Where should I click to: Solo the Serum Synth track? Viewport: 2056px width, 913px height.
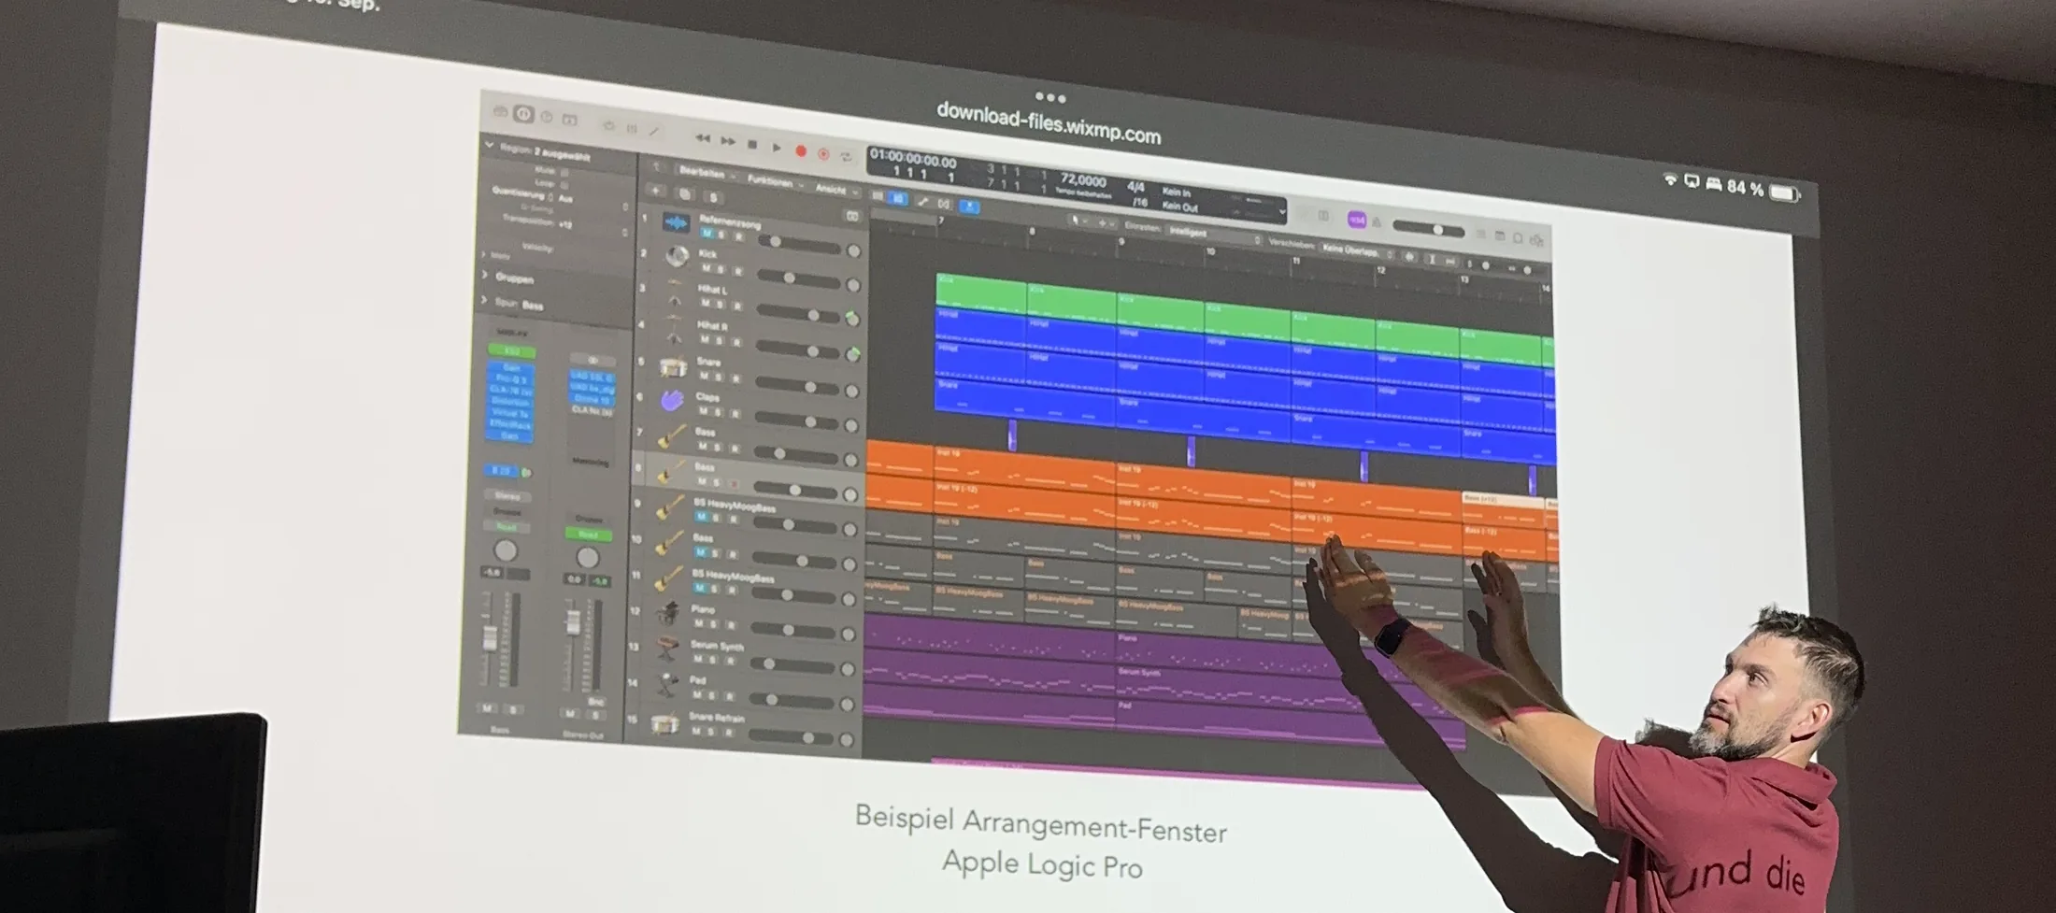[x=712, y=660]
